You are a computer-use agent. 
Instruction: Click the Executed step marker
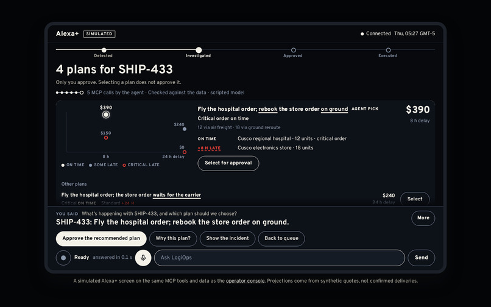tap(388, 50)
